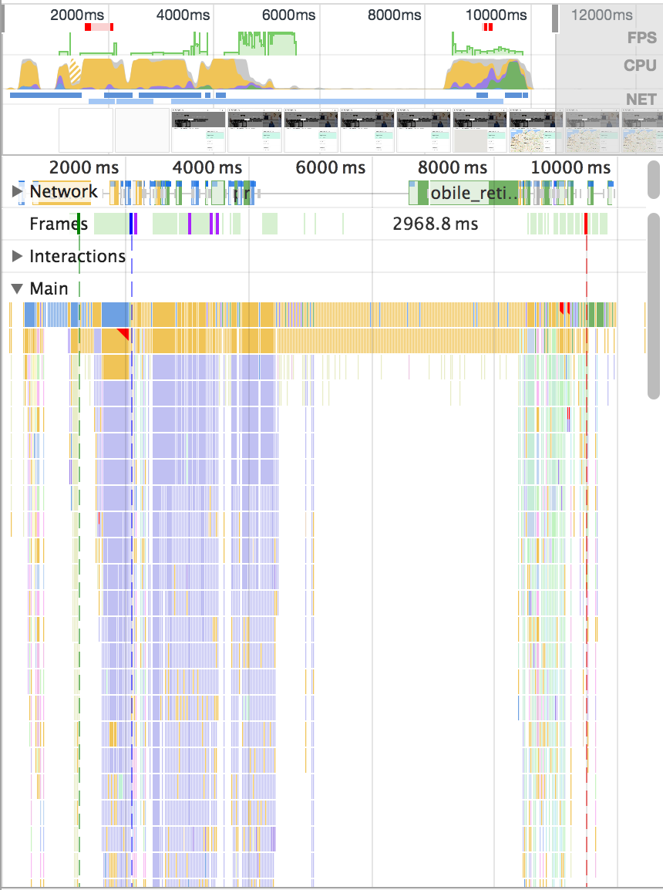Open the first blank filmstrip screenshot

coord(86,130)
